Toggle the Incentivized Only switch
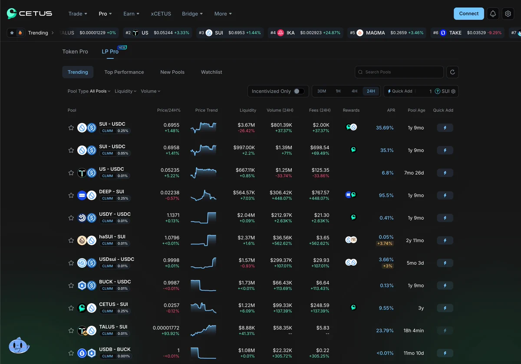 299,91
